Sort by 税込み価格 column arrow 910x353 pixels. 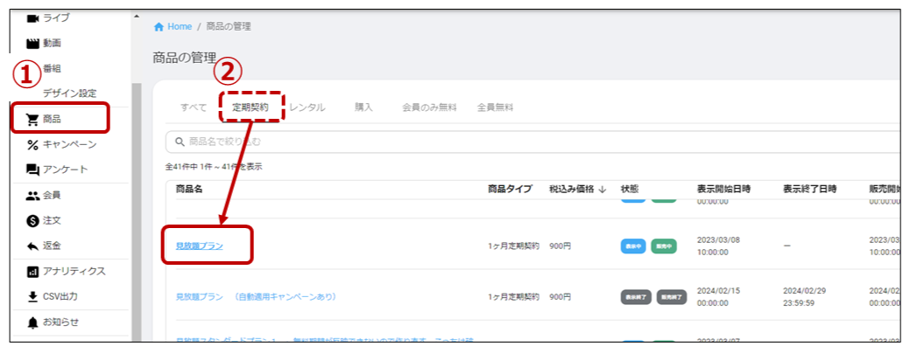coord(602,189)
